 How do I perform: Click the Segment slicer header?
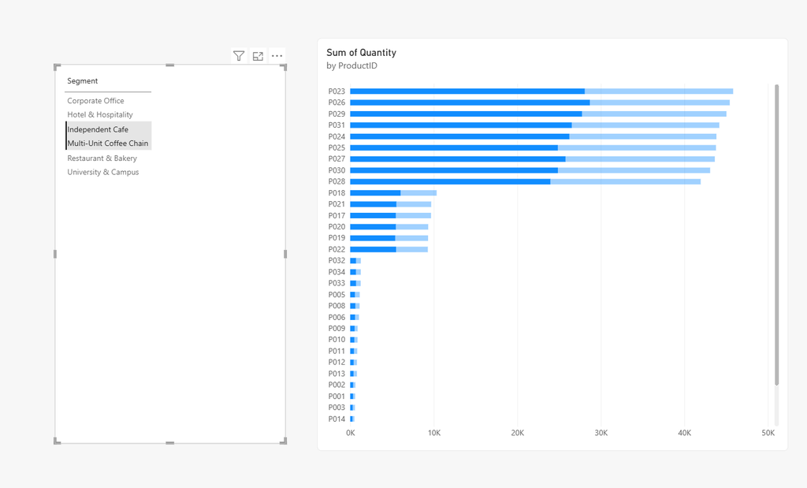point(82,81)
